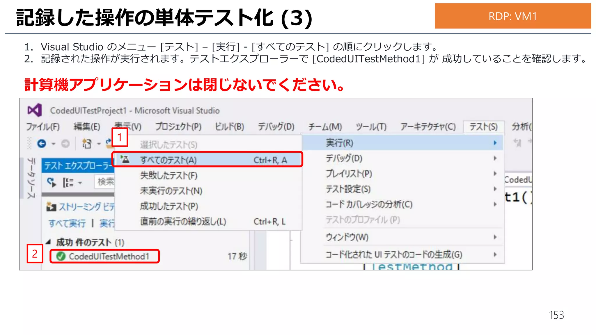Screen dimensions: 596x335
Task: Click the blue navigate backward arrow icon
Action: 42,143
